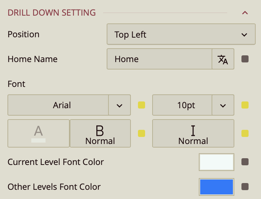Click gray square beside Other Levels Font Color
Screen dimensions: 261x199
(245, 187)
